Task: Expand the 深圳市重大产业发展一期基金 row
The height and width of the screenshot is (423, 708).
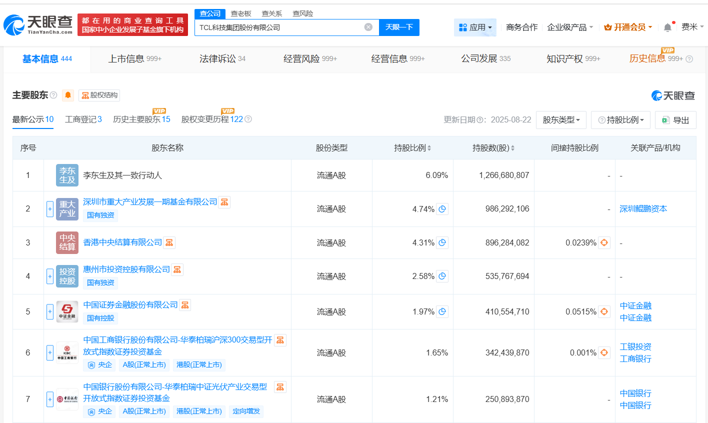Action: click(49, 209)
